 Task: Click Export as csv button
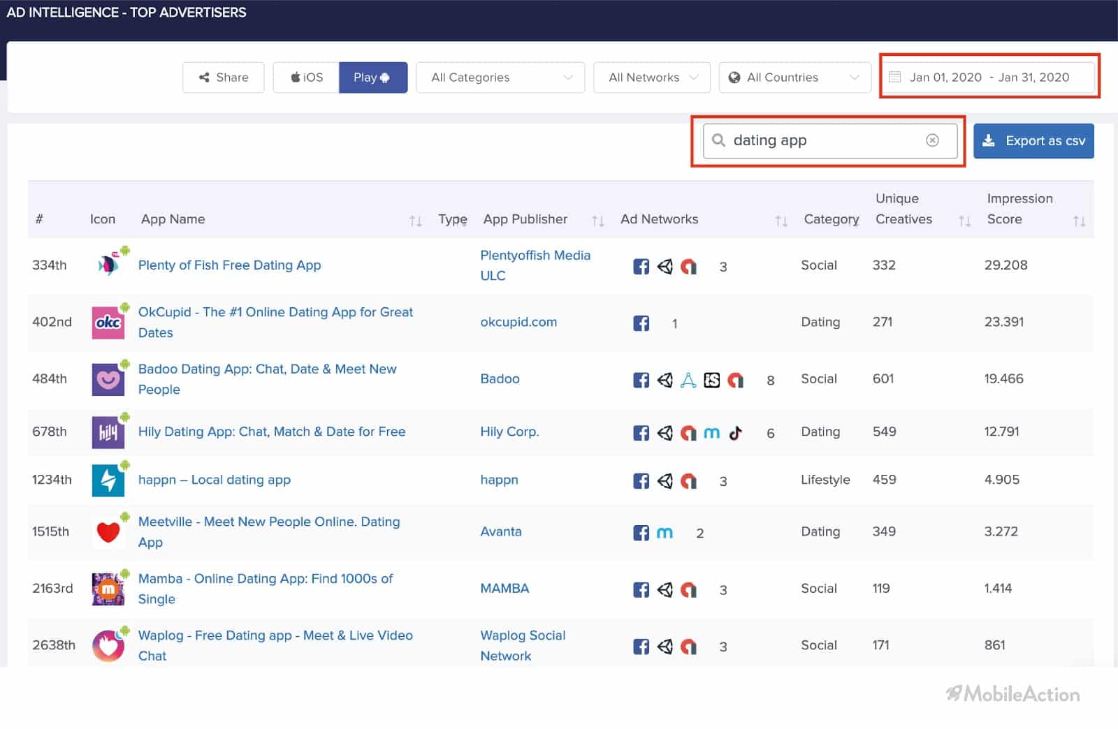coord(1033,141)
